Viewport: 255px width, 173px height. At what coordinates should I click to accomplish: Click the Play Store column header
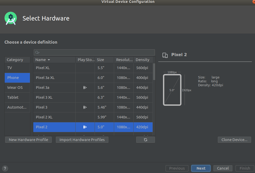tap(85, 60)
